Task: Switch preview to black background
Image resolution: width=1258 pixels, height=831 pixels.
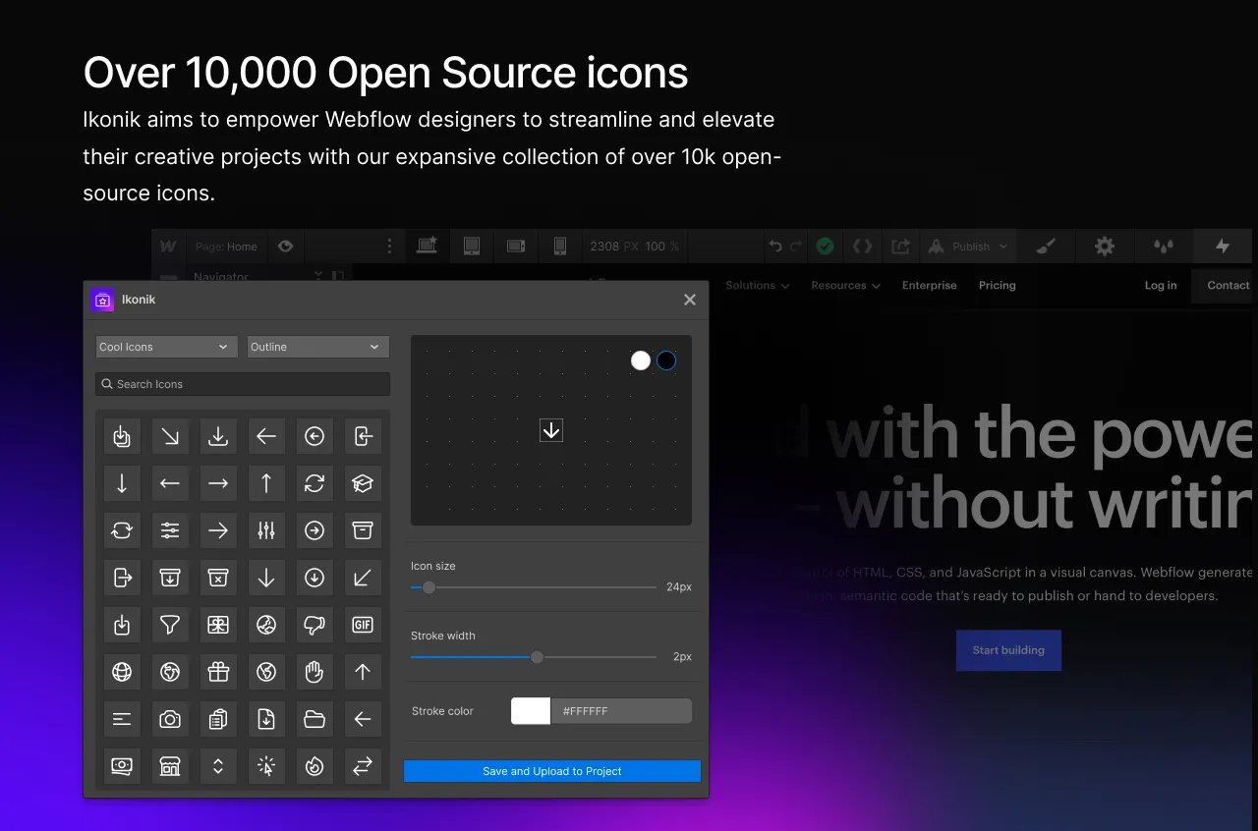Action: click(x=666, y=360)
